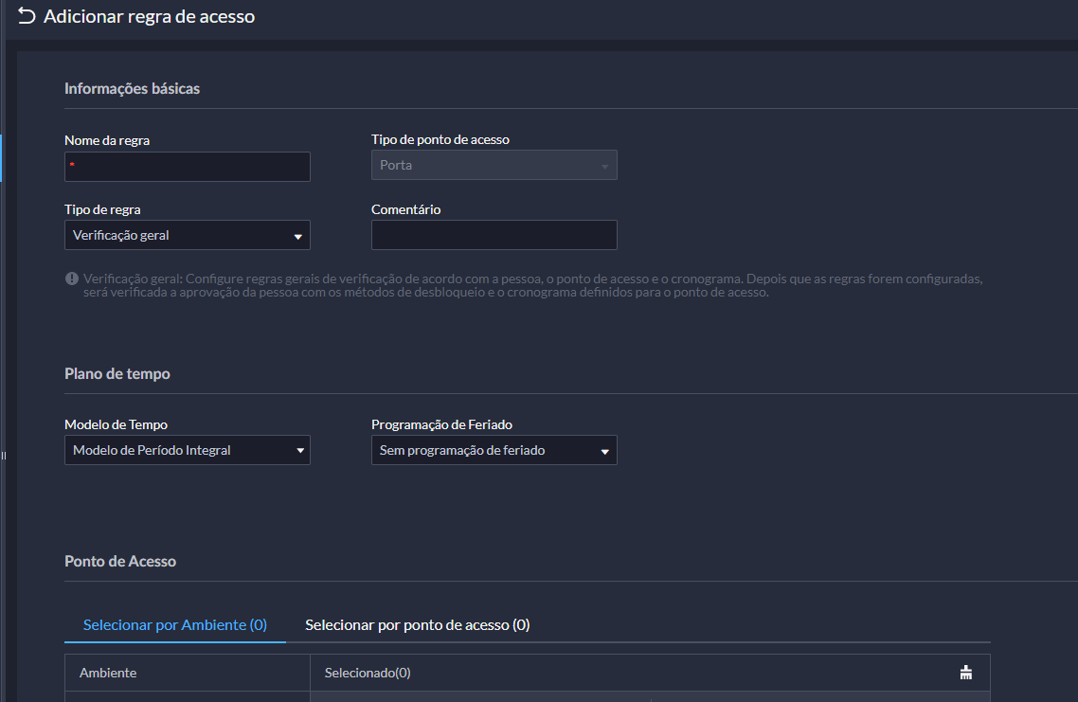Focus the Nome da regra input field
Image resolution: width=1078 pixels, height=702 pixels.
pos(187,167)
